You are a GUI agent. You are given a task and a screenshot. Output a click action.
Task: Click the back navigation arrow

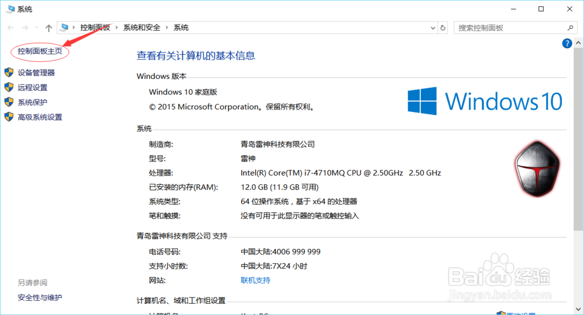click(11, 27)
